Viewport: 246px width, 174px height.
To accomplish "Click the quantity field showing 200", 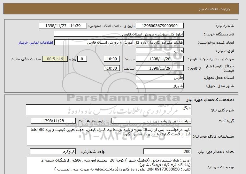I will pyautogui.click(x=167, y=151).
